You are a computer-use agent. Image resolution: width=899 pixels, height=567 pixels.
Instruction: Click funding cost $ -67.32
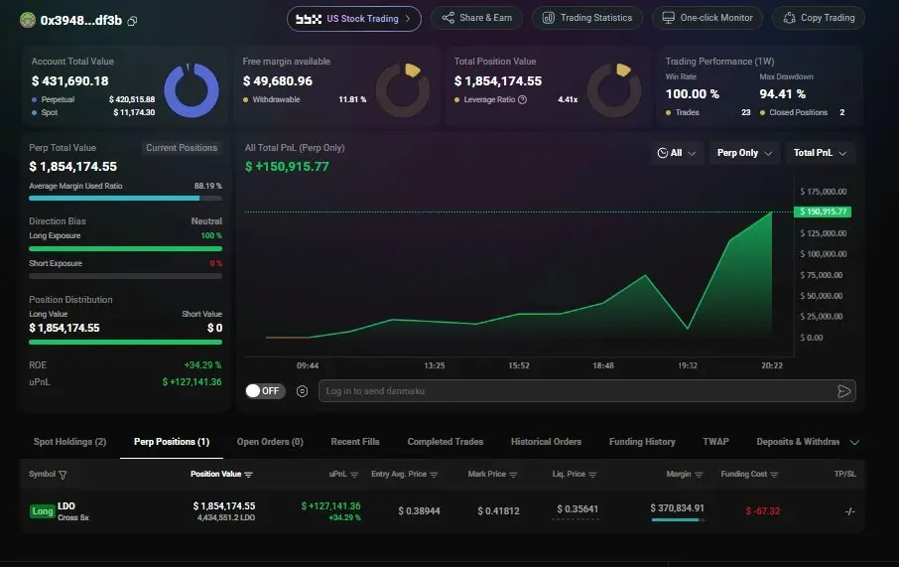762,510
